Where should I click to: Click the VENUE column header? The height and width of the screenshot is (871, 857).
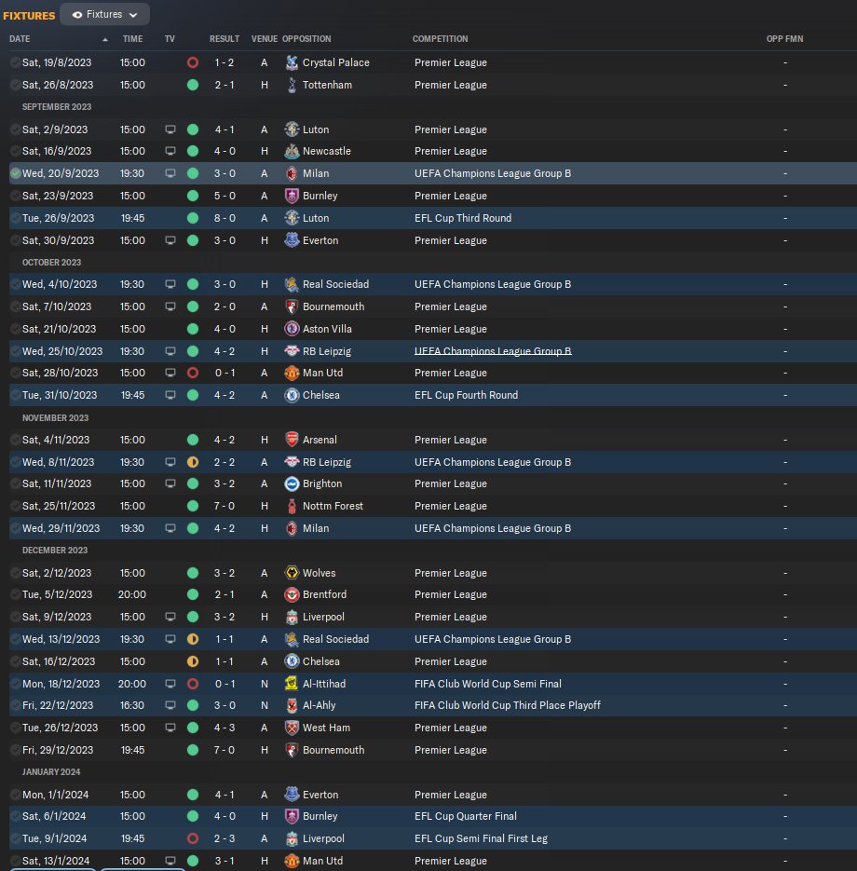pyautogui.click(x=264, y=39)
